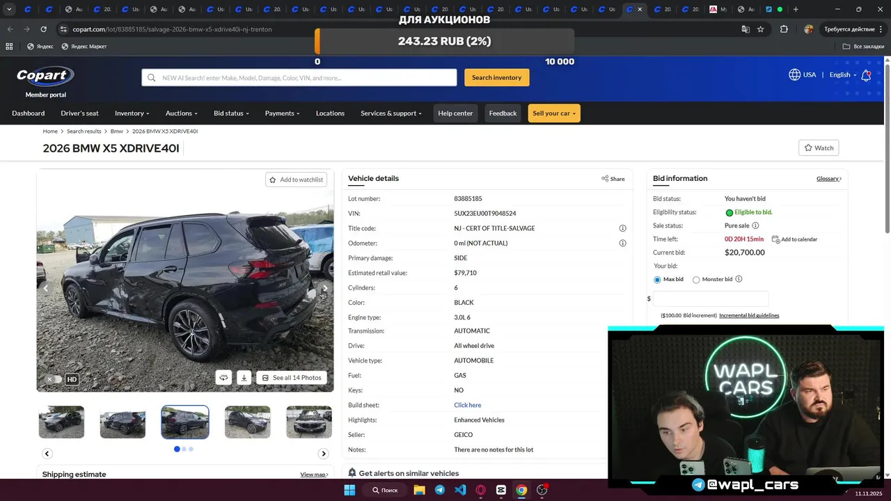Screen dimensions: 891x501
Task: Open new browser tab
Action: [796, 10]
